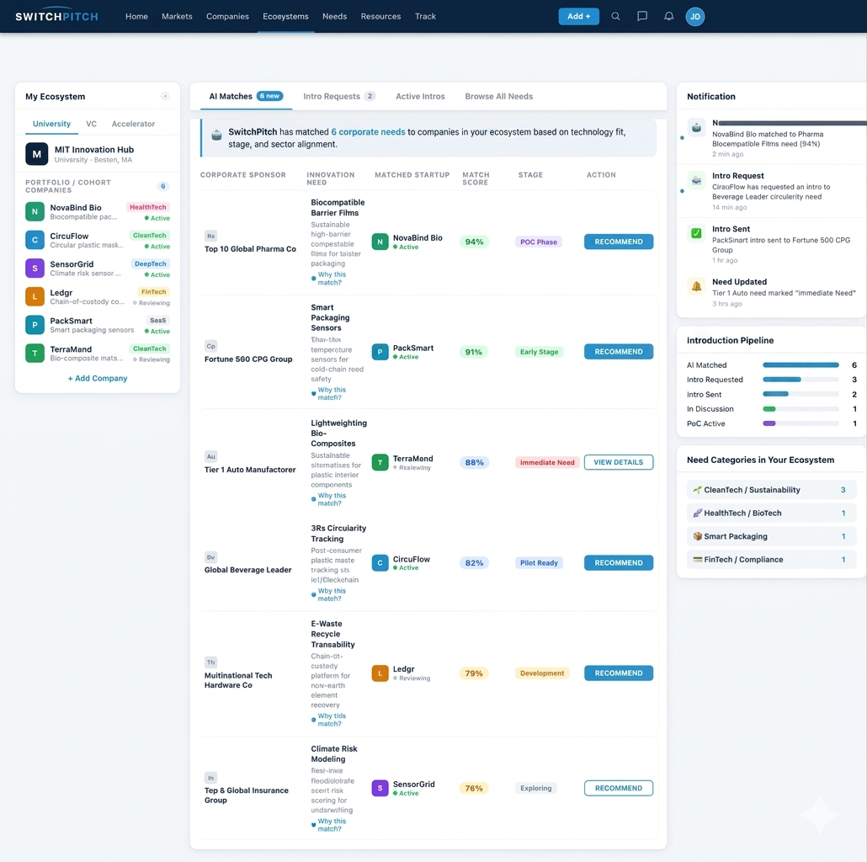Click PackSmart icon in matches table
The height and width of the screenshot is (862, 867).
click(x=380, y=352)
